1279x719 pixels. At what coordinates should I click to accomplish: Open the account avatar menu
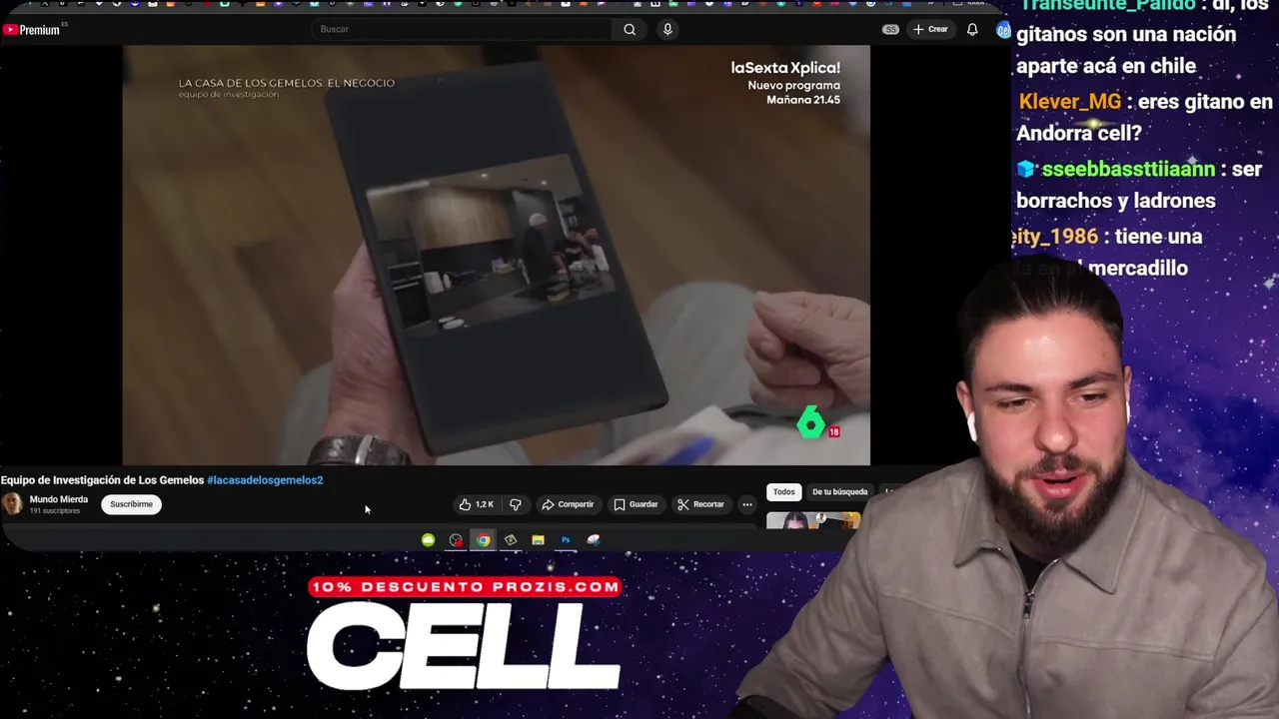(x=1003, y=30)
